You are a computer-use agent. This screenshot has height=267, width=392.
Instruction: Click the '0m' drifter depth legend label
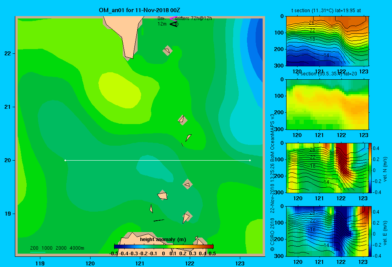point(161,18)
